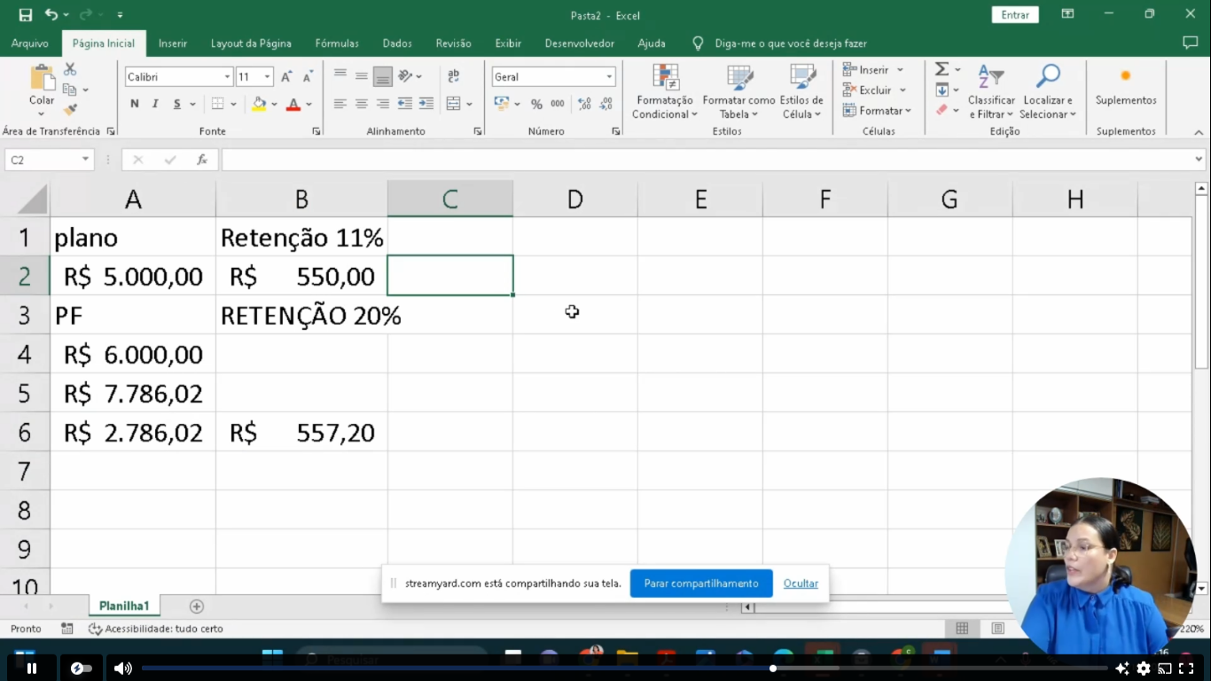Screen dimensions: 1211x681
Task: Open the Name Box dropdown arrow
Action: [x=86, y=160]
